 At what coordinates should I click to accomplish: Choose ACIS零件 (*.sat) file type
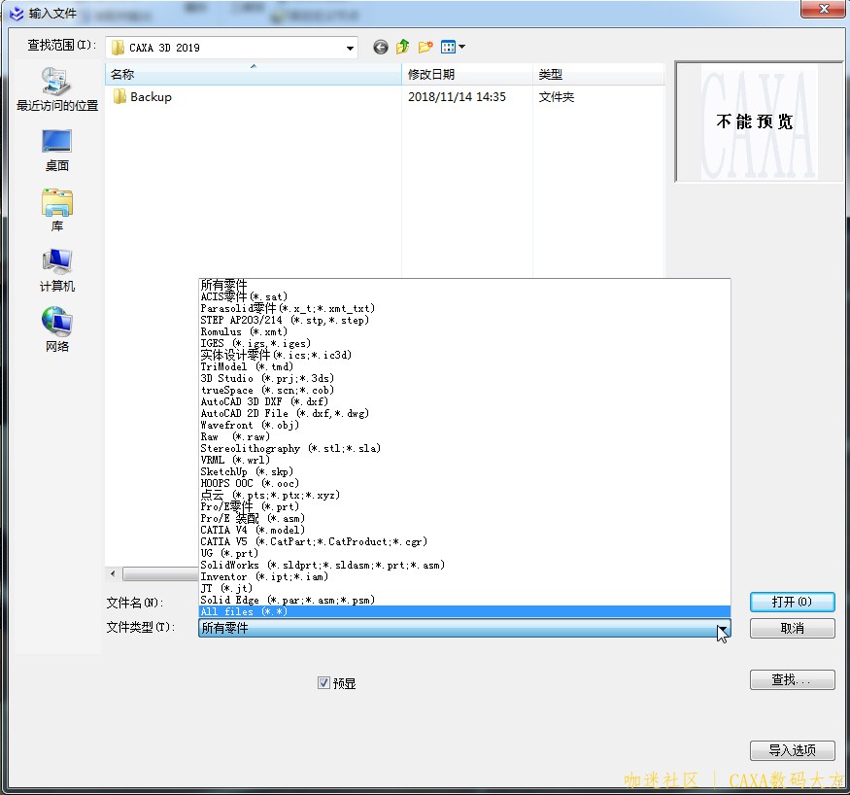(464, 296)
